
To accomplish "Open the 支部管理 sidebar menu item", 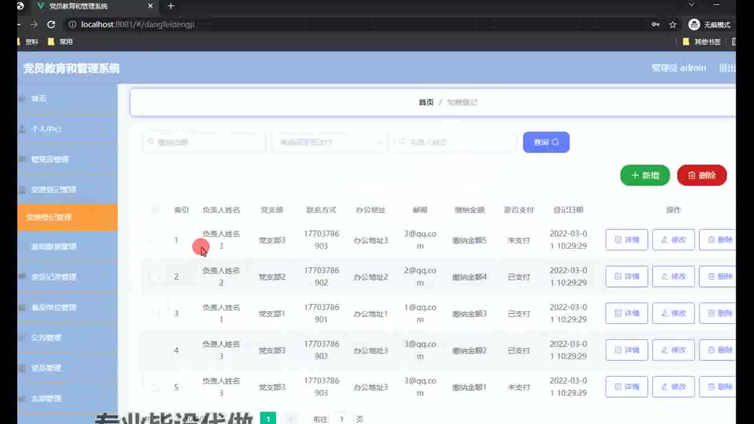I will (x=46, y=398).
